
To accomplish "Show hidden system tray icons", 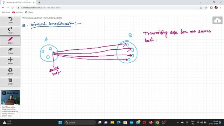I will point(177,122).
